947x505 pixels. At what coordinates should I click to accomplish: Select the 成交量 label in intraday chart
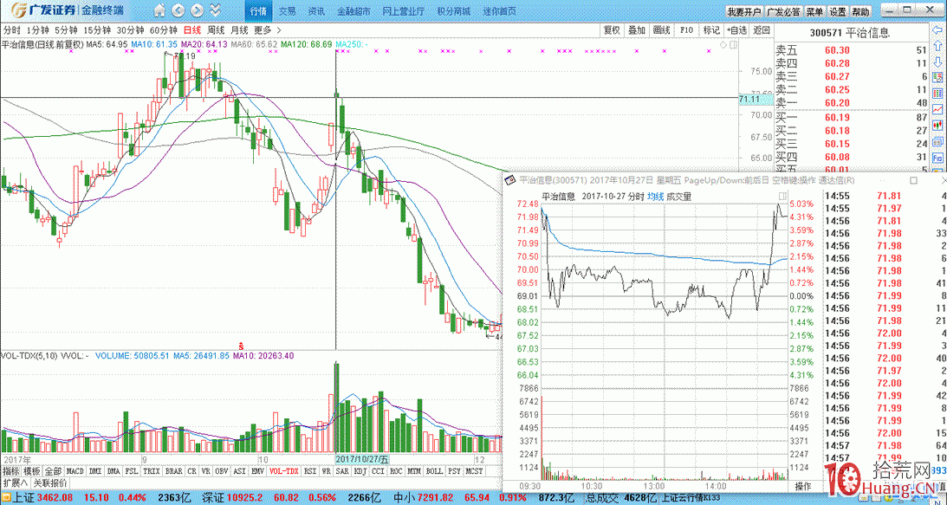tap(679, 197)
